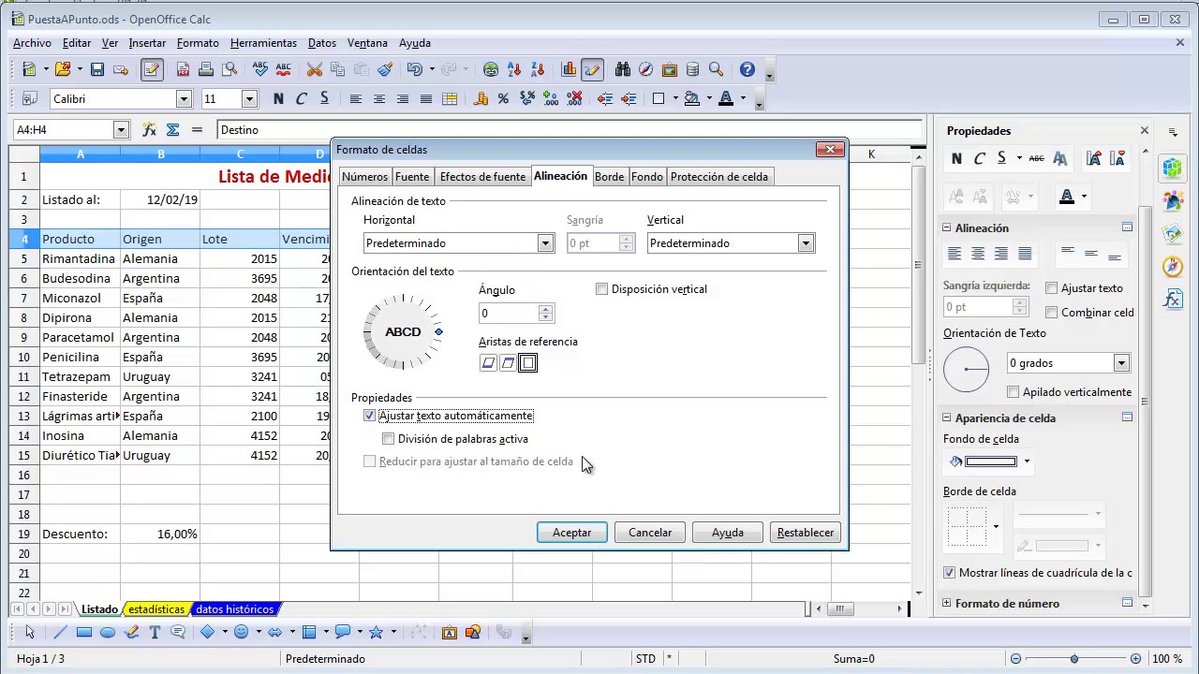The height and width of the screenshot is (674, 1199).
Task: Decrease indent toolbar icon
Action: coord(605,98)
